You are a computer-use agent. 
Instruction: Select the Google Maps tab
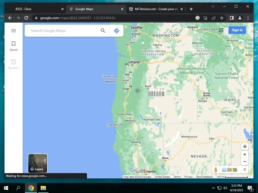[96, 9]
